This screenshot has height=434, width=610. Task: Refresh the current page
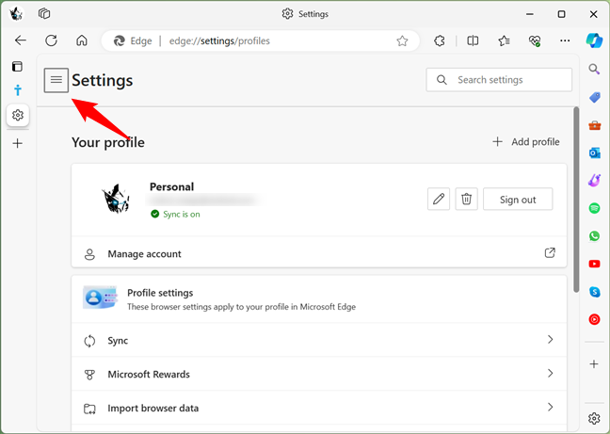pyautogui.click(x=51, y=40)
